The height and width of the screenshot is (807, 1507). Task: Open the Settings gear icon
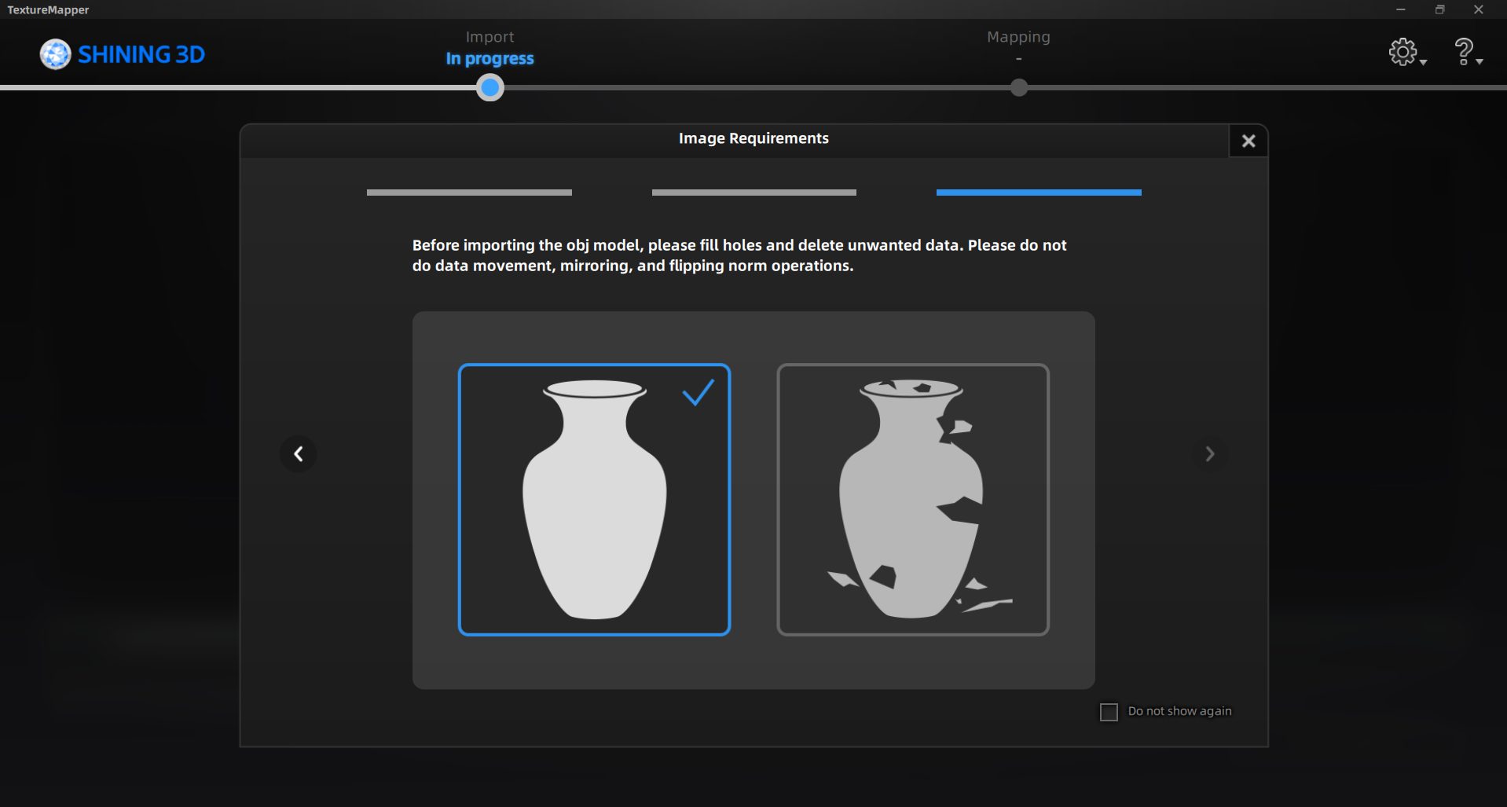coord(1402,53)
